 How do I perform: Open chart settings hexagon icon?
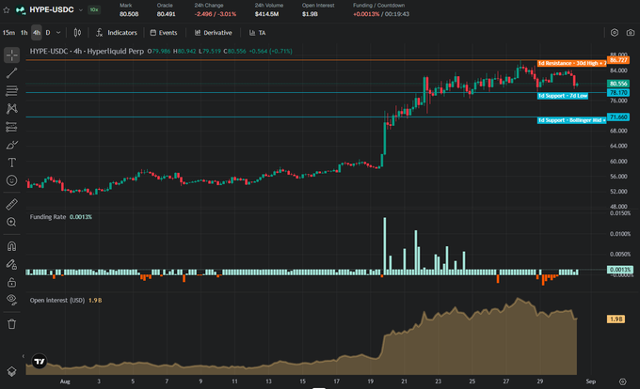(x=615, y=33)
